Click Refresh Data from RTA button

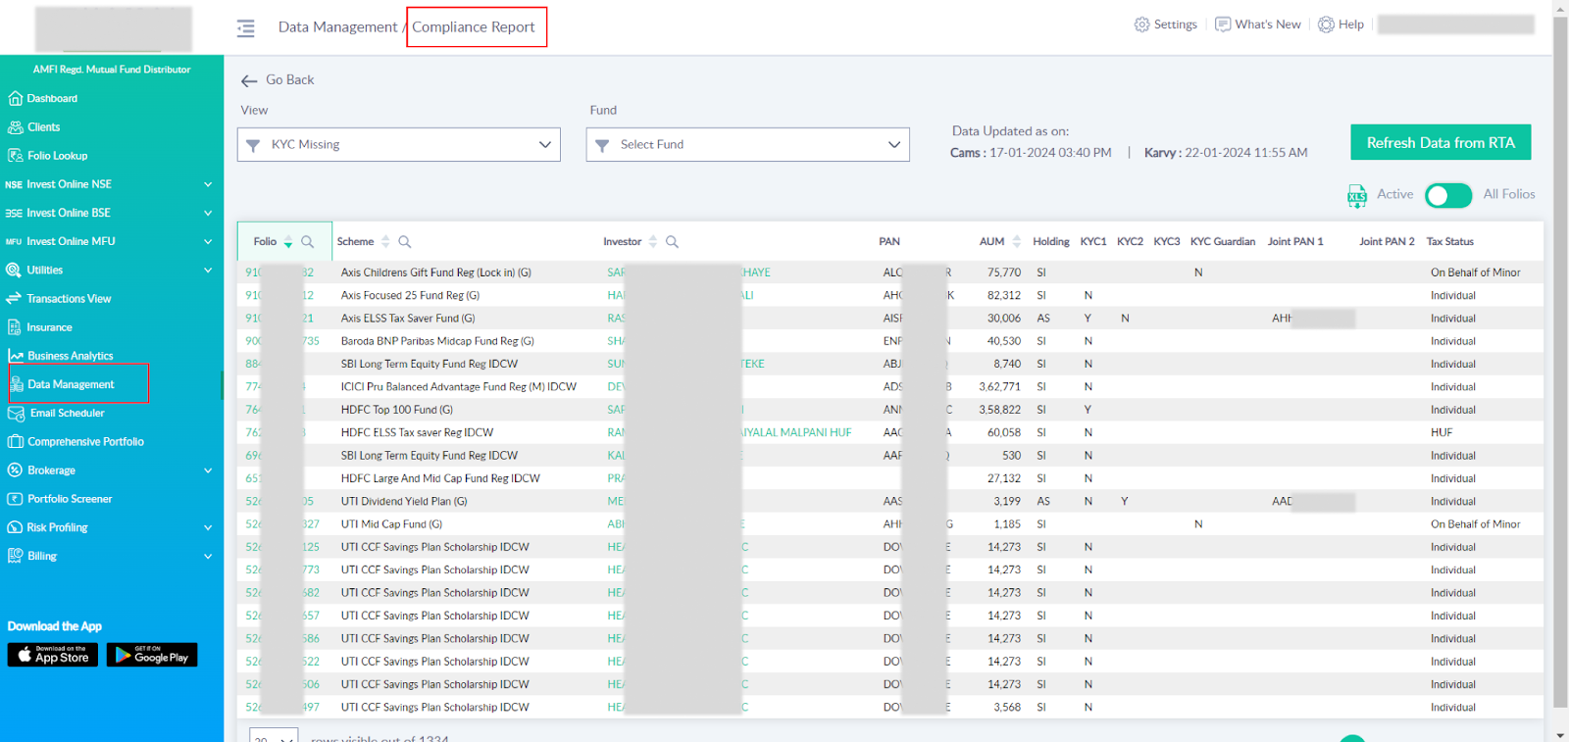click(1441, 143)
